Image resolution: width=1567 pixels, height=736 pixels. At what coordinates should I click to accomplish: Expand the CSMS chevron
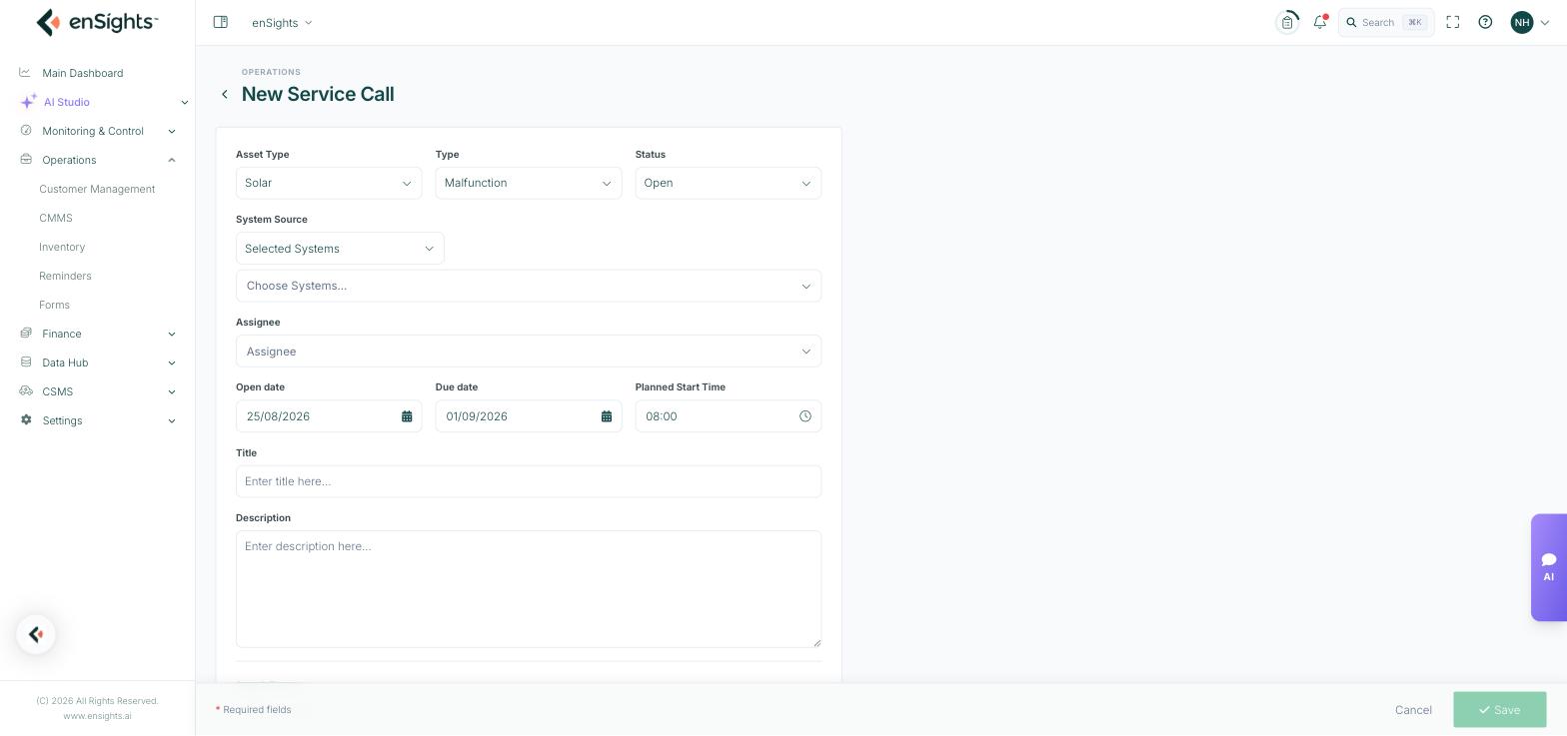coord(171,391)
